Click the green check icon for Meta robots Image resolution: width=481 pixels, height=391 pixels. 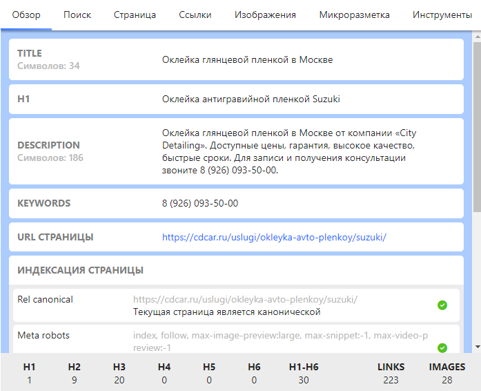442,347
